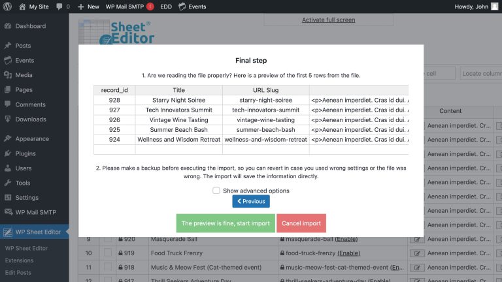Screen dimensions: 502x282
Task: Tick the row 9 selection checkbox
Action: [107, 240]
